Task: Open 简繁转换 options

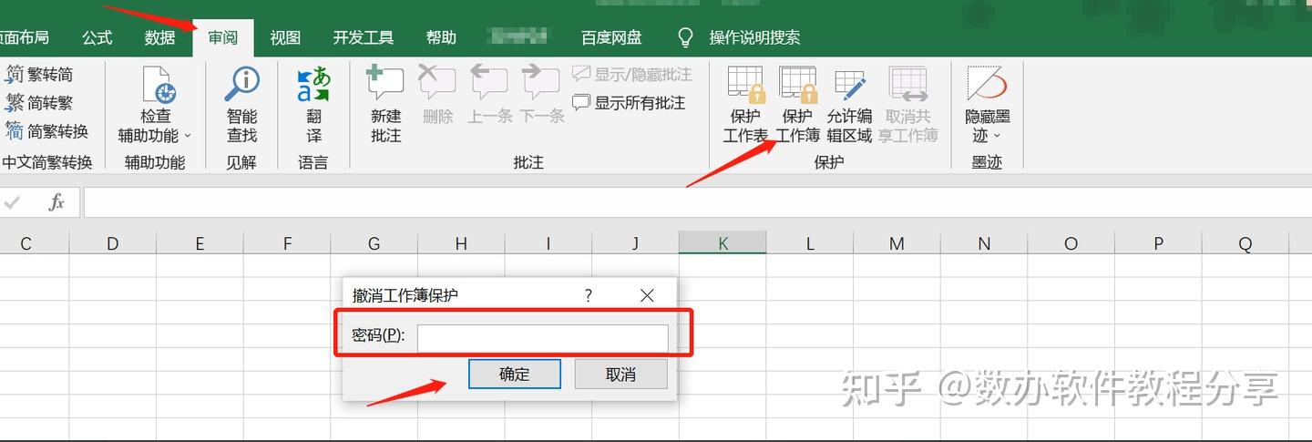Action: (47, 131)
